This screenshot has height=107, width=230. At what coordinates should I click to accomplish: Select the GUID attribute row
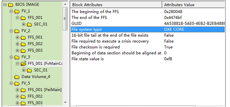(x=76, y=23)
